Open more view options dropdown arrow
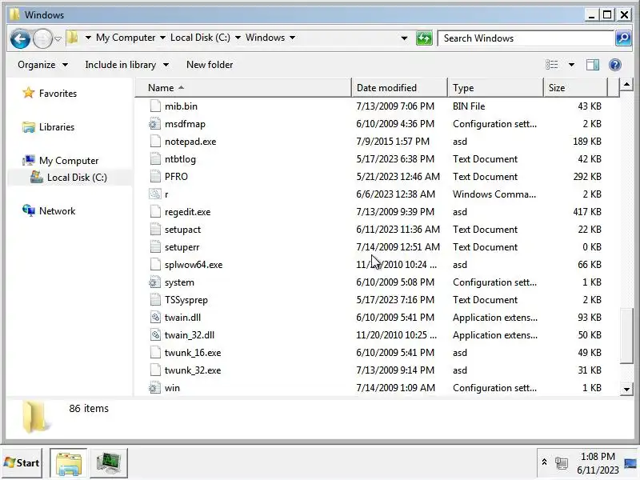Image resolution: width=640 pixels, height=480 pixels. pos(571,65)
